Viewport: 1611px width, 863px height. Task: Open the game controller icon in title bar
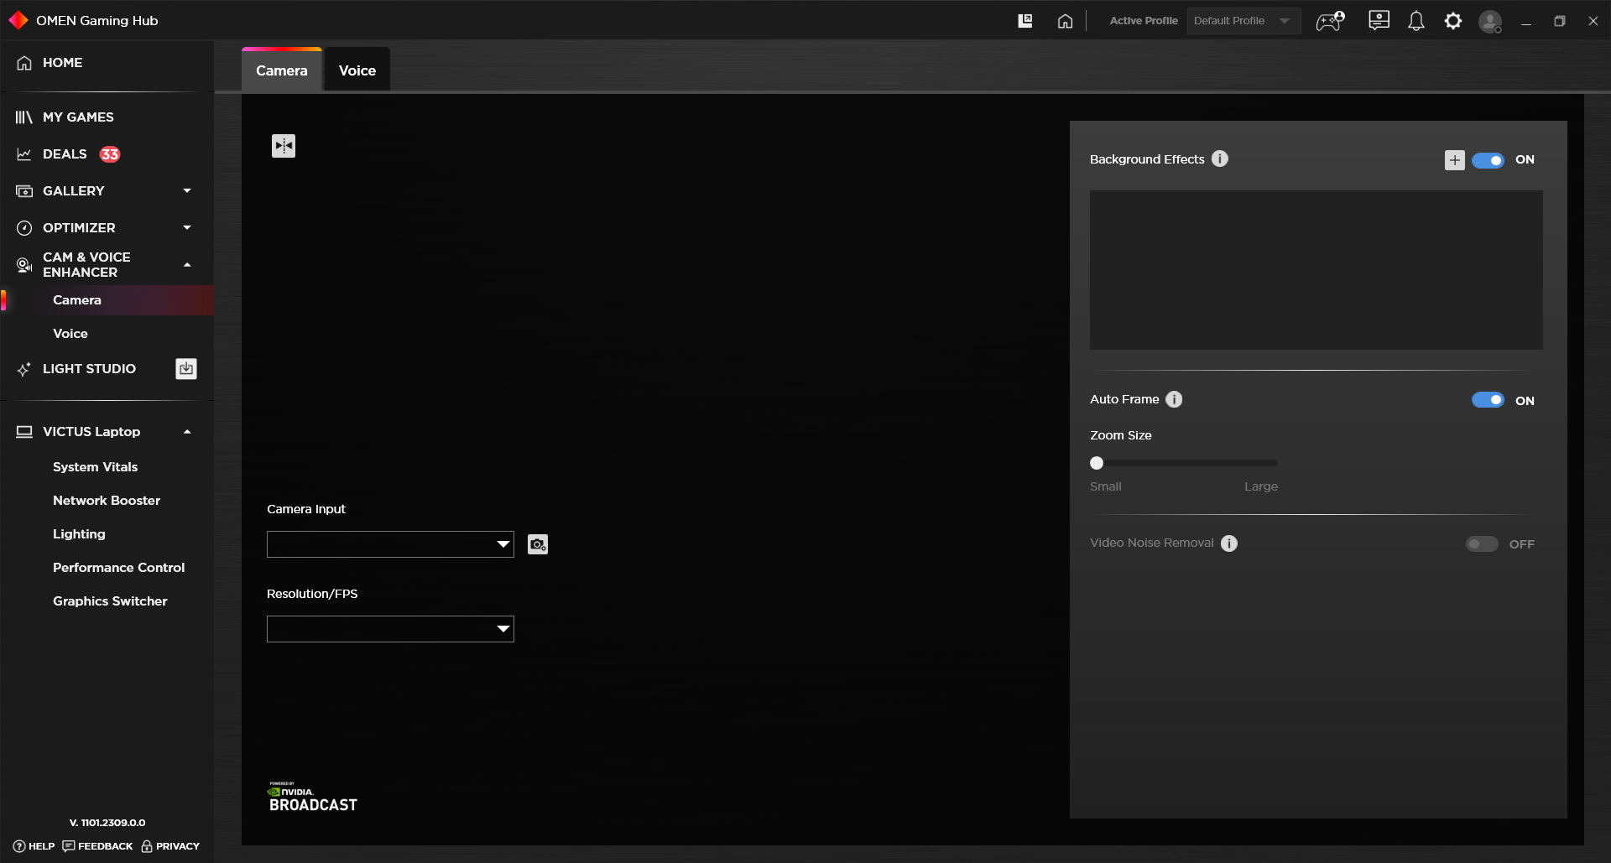click(1330, 21)
